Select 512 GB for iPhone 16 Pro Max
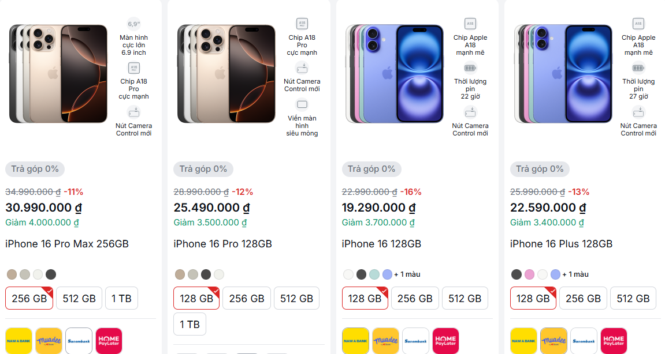This screenshot has height=354, width=665. pos(79,298)
